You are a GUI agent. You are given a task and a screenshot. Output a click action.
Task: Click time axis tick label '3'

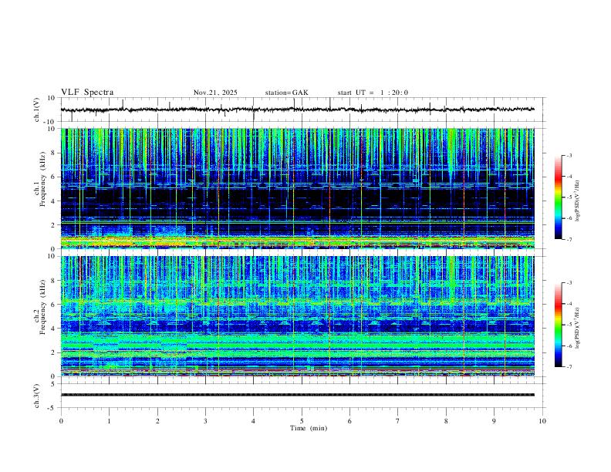point(205,421)
